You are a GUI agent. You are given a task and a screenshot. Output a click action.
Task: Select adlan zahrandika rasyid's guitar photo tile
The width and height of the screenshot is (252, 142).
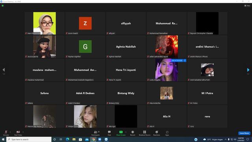(x=167, y=47)
